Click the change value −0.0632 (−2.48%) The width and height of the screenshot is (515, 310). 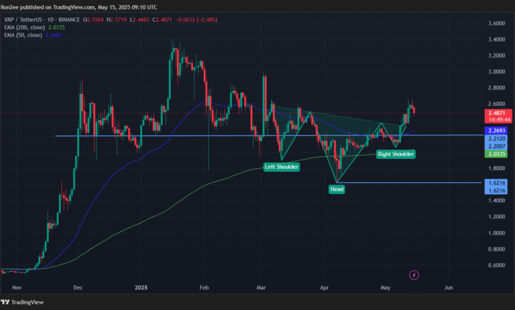click(x=196, y=20)
